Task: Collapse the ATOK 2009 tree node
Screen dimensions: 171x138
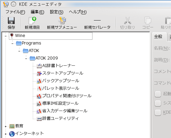Action: tap(26, 59)
